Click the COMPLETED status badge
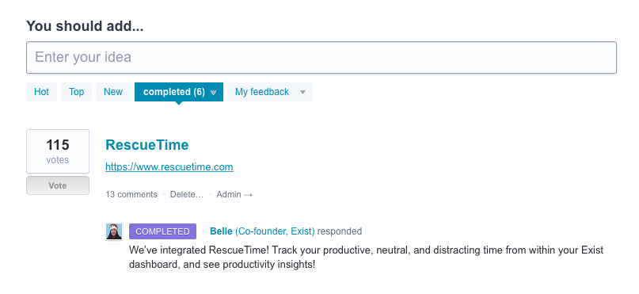This screenshot has width=639, height=294. (x=162, y=231)
